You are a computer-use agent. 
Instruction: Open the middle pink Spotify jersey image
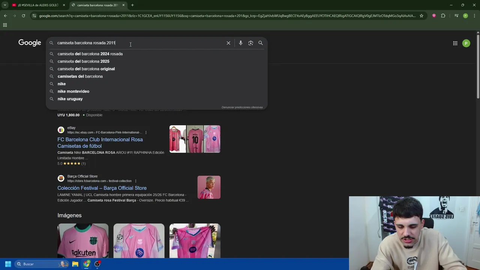139,241
